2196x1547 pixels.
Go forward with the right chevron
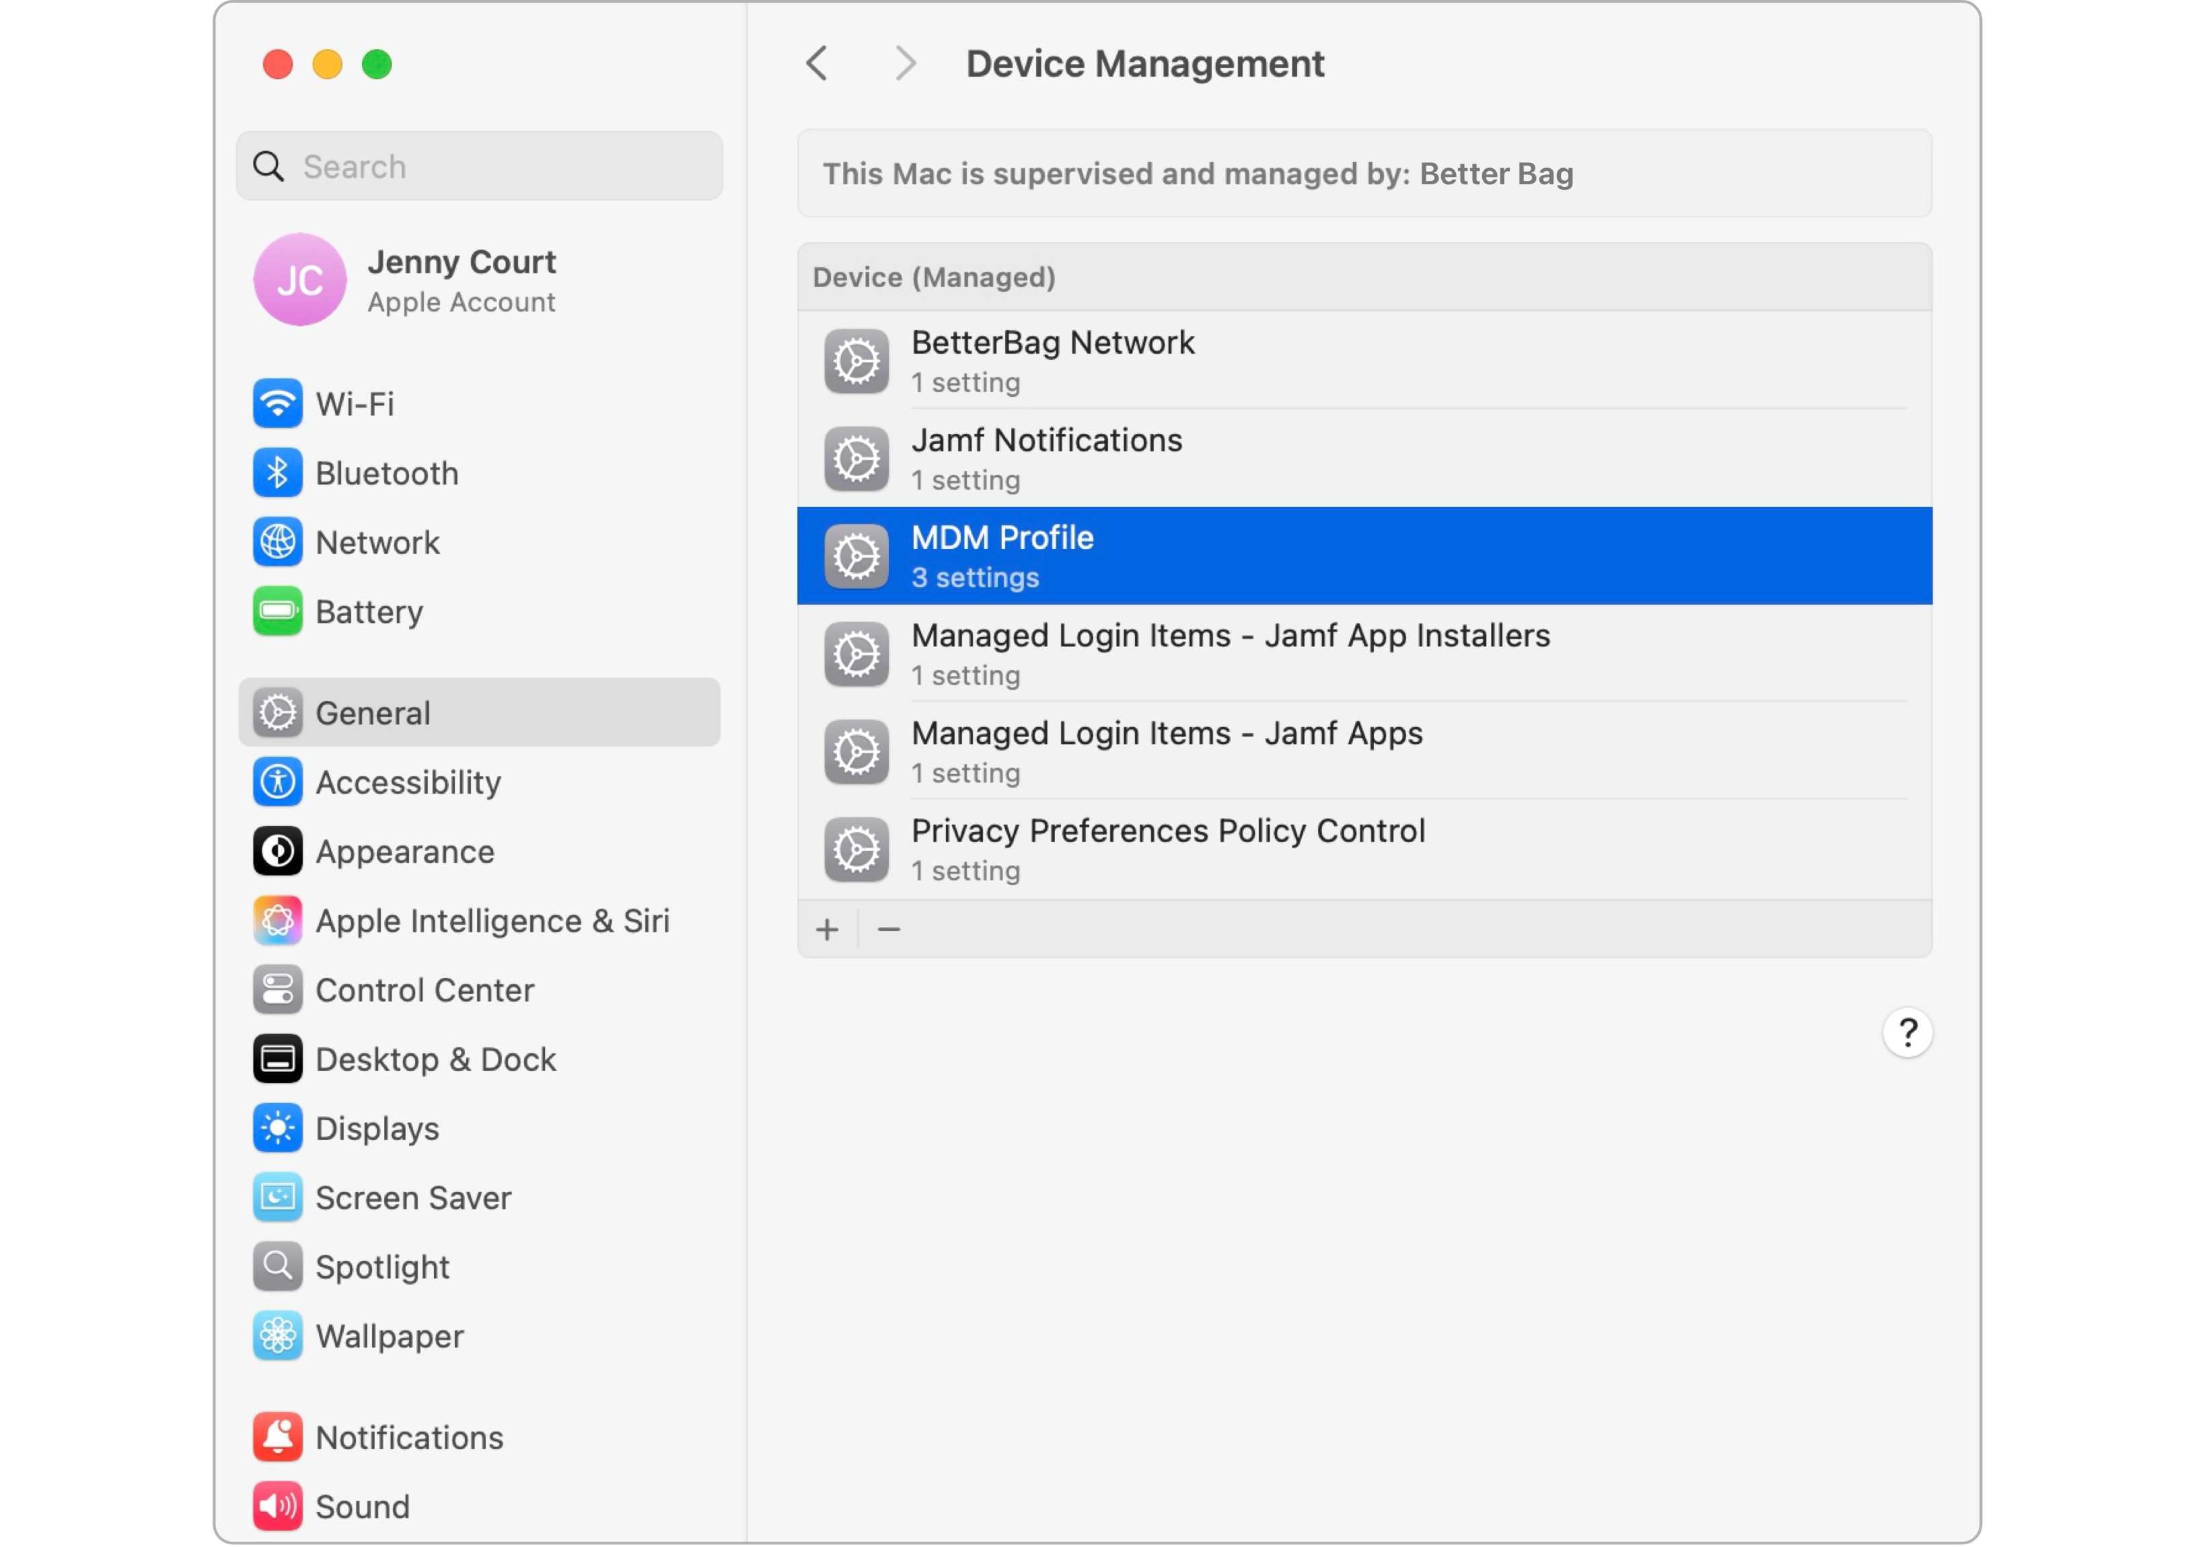click(x=905, y=64)
